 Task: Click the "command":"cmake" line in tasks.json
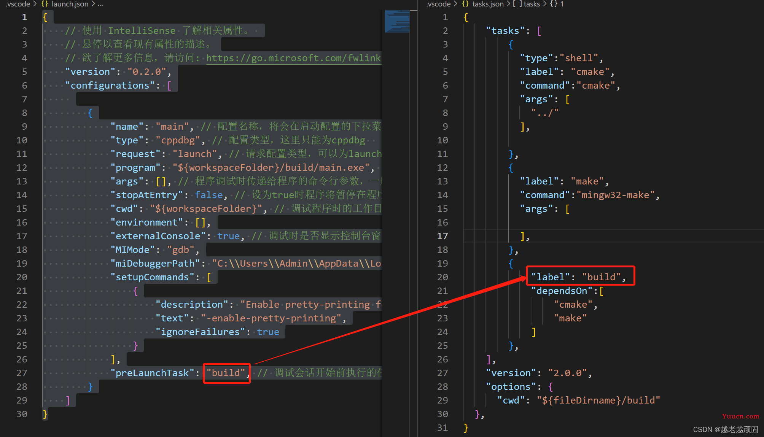(x=570, y=85)
